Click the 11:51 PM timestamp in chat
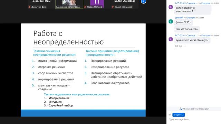Image resolution: width=221 pixels, height=124 pixels. [x=215, y=3]
